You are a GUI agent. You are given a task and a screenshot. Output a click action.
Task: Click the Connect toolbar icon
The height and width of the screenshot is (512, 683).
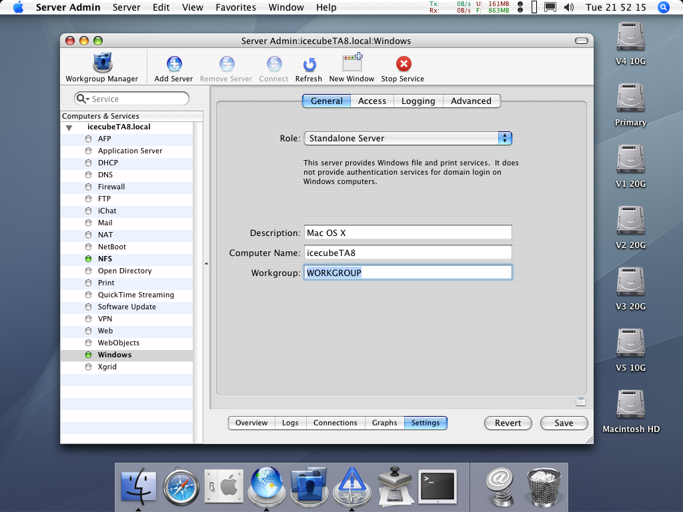274,64
